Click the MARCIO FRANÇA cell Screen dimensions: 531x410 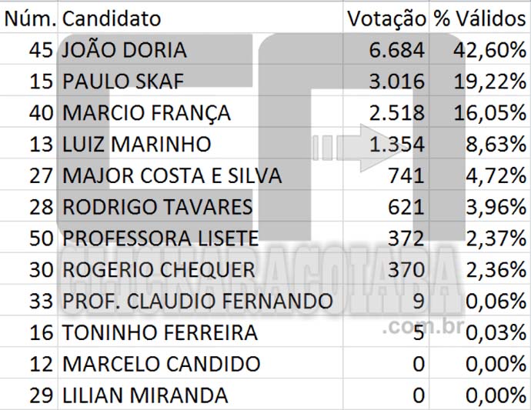click(x=146, y=113)
